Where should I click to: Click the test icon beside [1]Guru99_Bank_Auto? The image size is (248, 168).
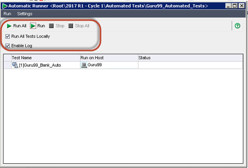click(15, 65)
